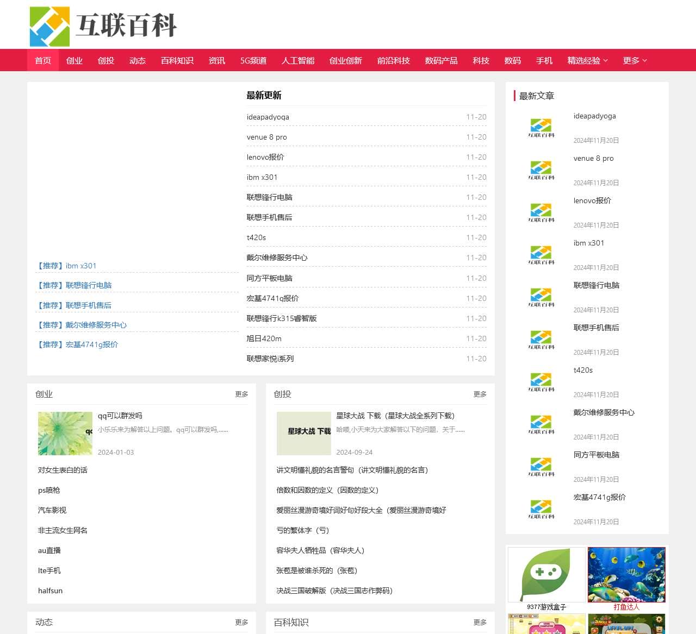Open the 汽车影视 article
This screenshot has width=696, height=634.
tap(52, 510)
